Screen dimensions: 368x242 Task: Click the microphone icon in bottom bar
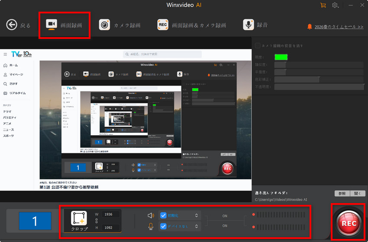click(151, 226)
